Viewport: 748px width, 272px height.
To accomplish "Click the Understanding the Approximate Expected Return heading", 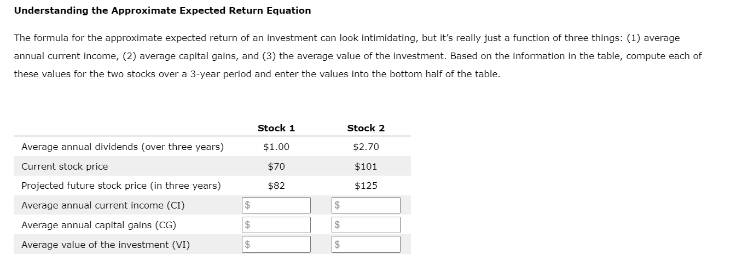I will (163, 10).
